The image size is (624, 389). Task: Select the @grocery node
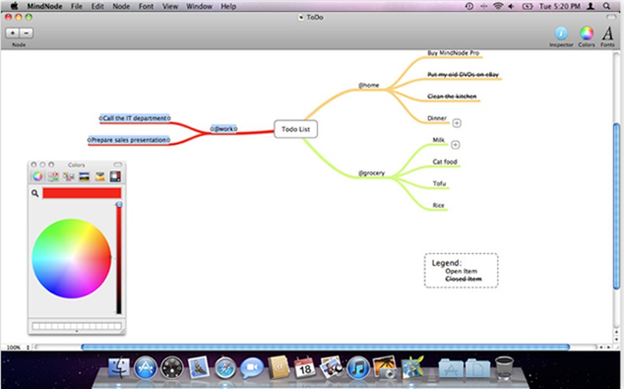(372, 173)
